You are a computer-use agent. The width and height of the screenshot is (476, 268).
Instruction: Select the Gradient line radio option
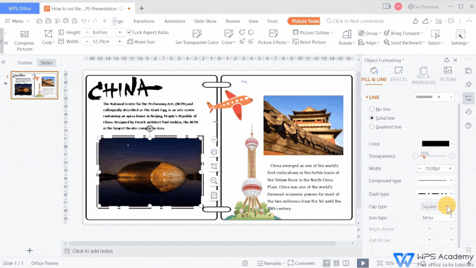(x=372, y=127)
